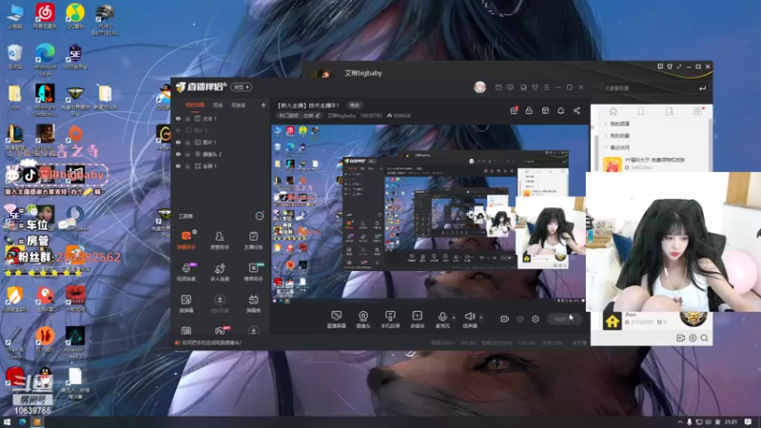This screenshot has width=761, height=428.
Task: Click the start streaming button at bottom right
Action: pyautogui.click(x=564, y=319)
